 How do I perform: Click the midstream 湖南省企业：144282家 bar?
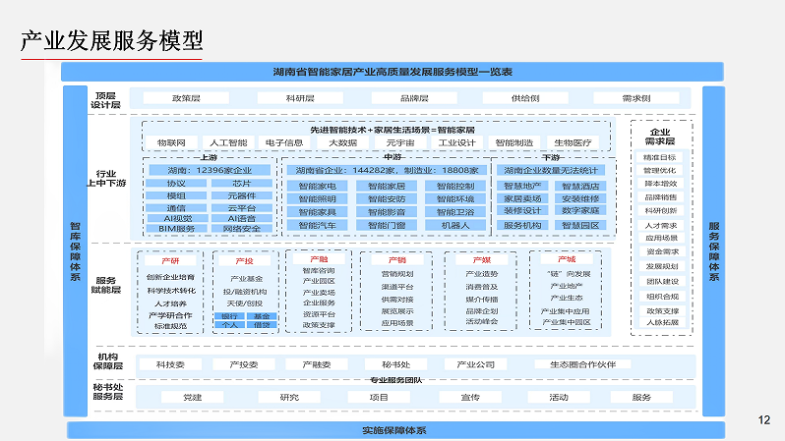tap(387, 170)
